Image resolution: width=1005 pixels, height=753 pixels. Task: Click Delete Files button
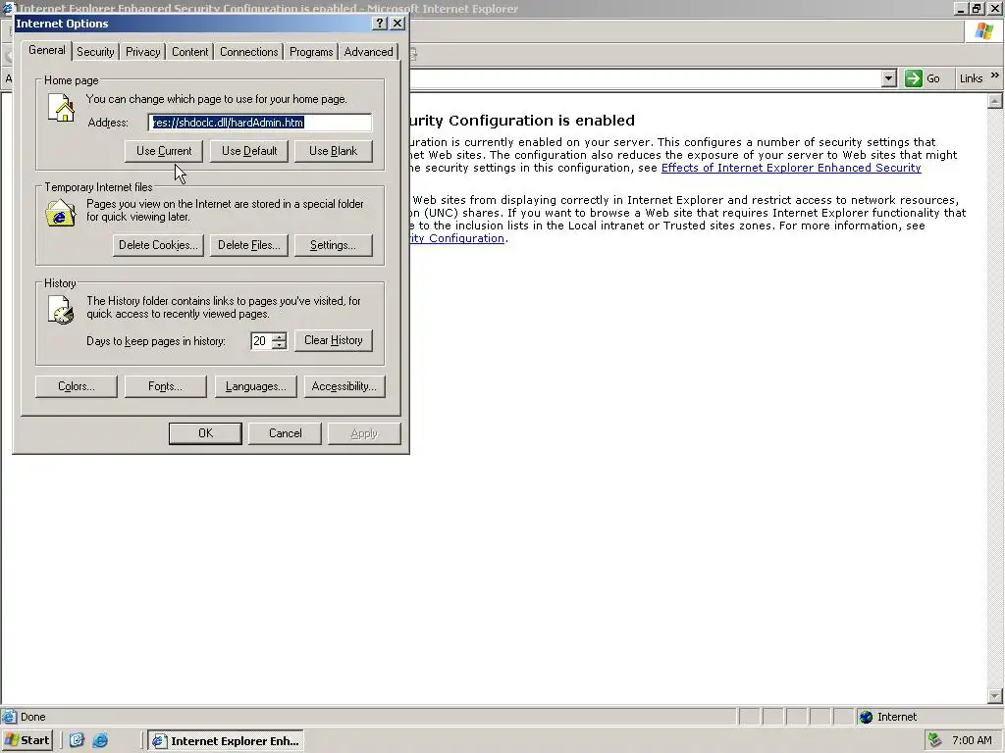click(x=249, y=245)
